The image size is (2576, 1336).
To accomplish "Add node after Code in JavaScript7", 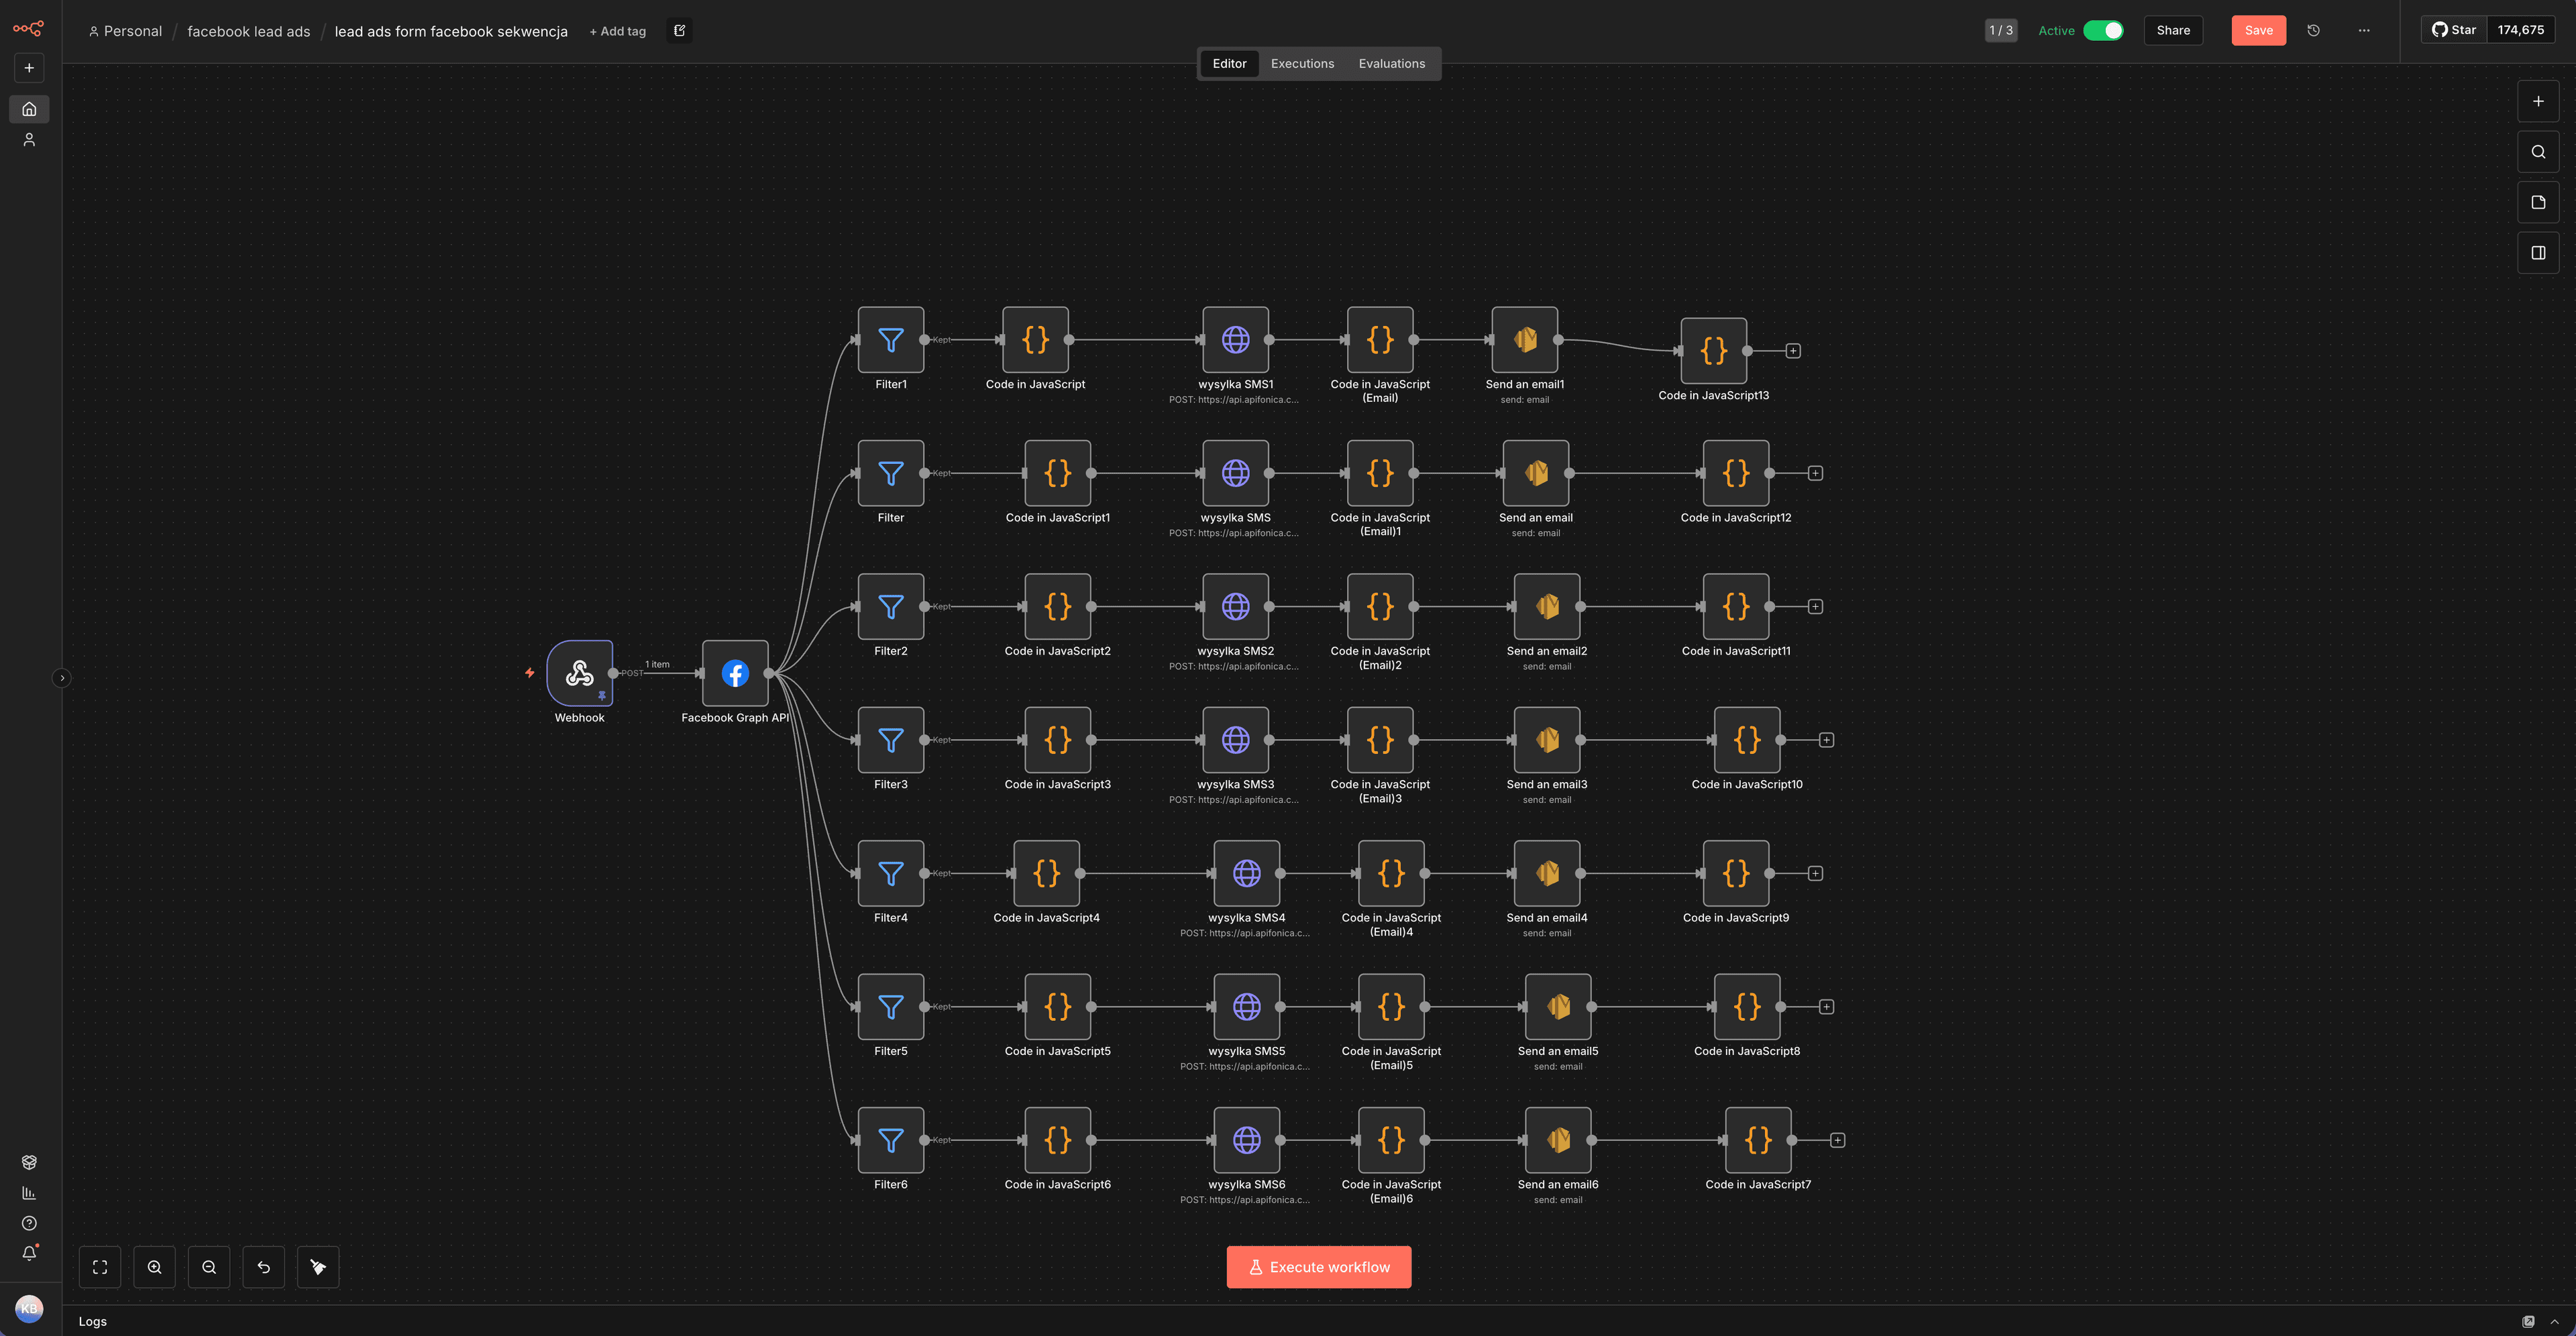I will tap(1837, 1140).
